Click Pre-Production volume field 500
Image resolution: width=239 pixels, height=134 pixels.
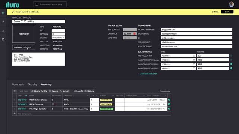(x=213, y=56)
